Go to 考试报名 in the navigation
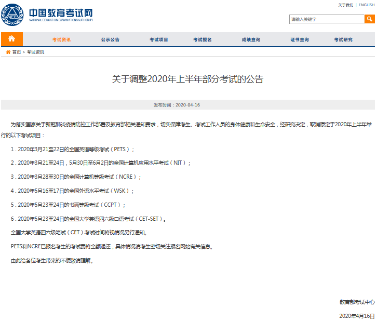 tap(203, 39)
